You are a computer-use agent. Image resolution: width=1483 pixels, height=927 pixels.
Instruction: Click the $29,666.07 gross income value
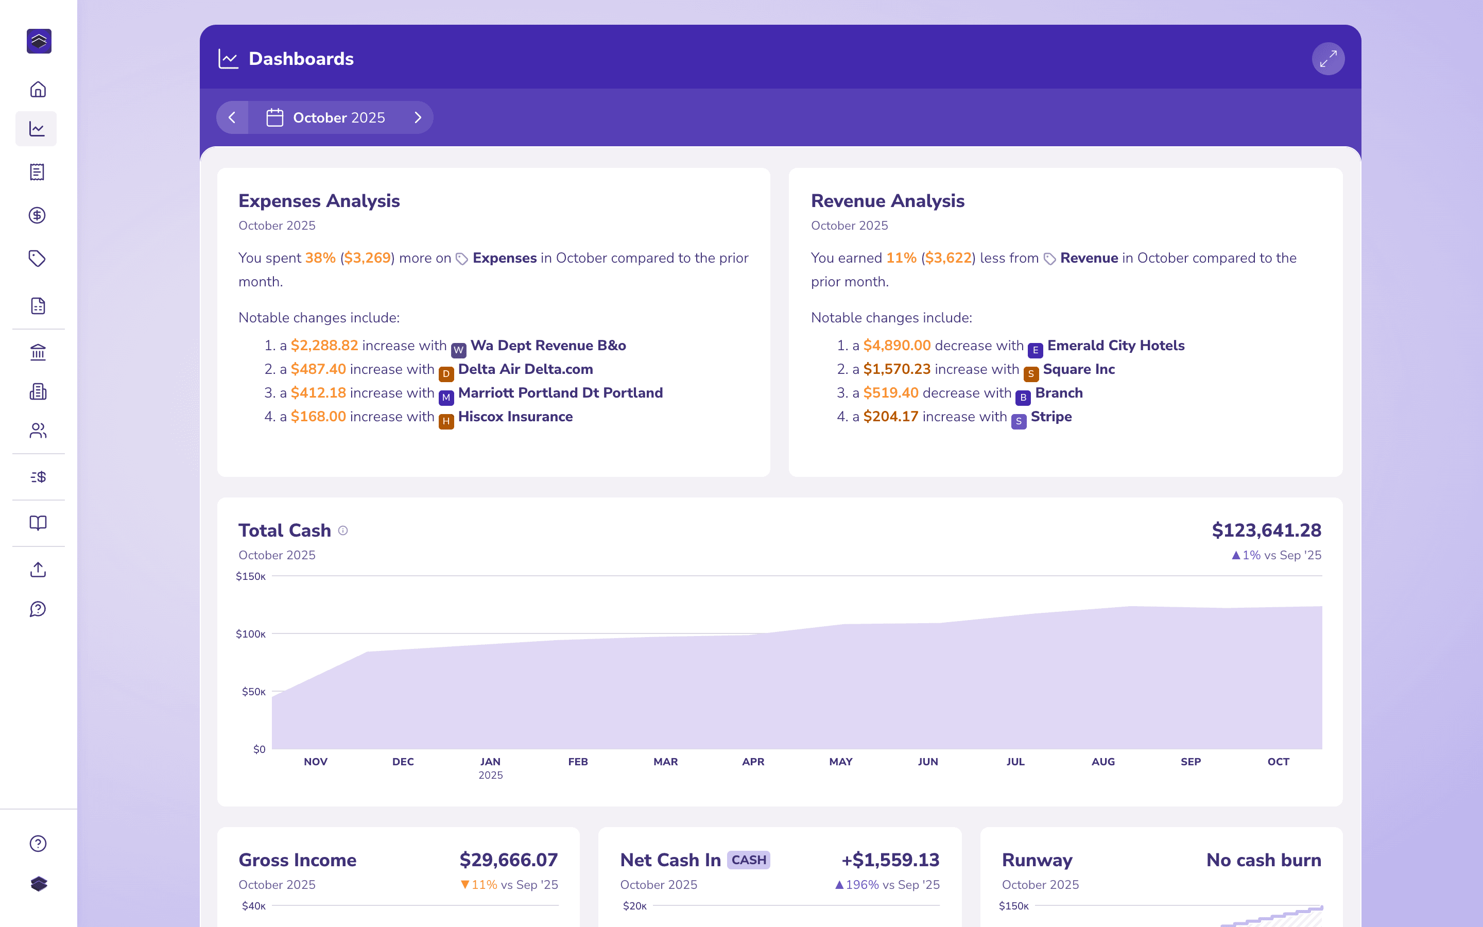tap(509, 860)
